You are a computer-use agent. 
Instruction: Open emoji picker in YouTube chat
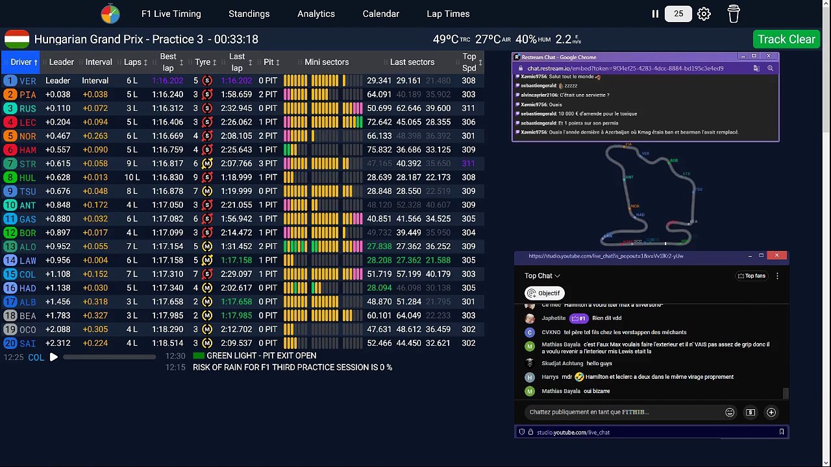pos(730,412)
